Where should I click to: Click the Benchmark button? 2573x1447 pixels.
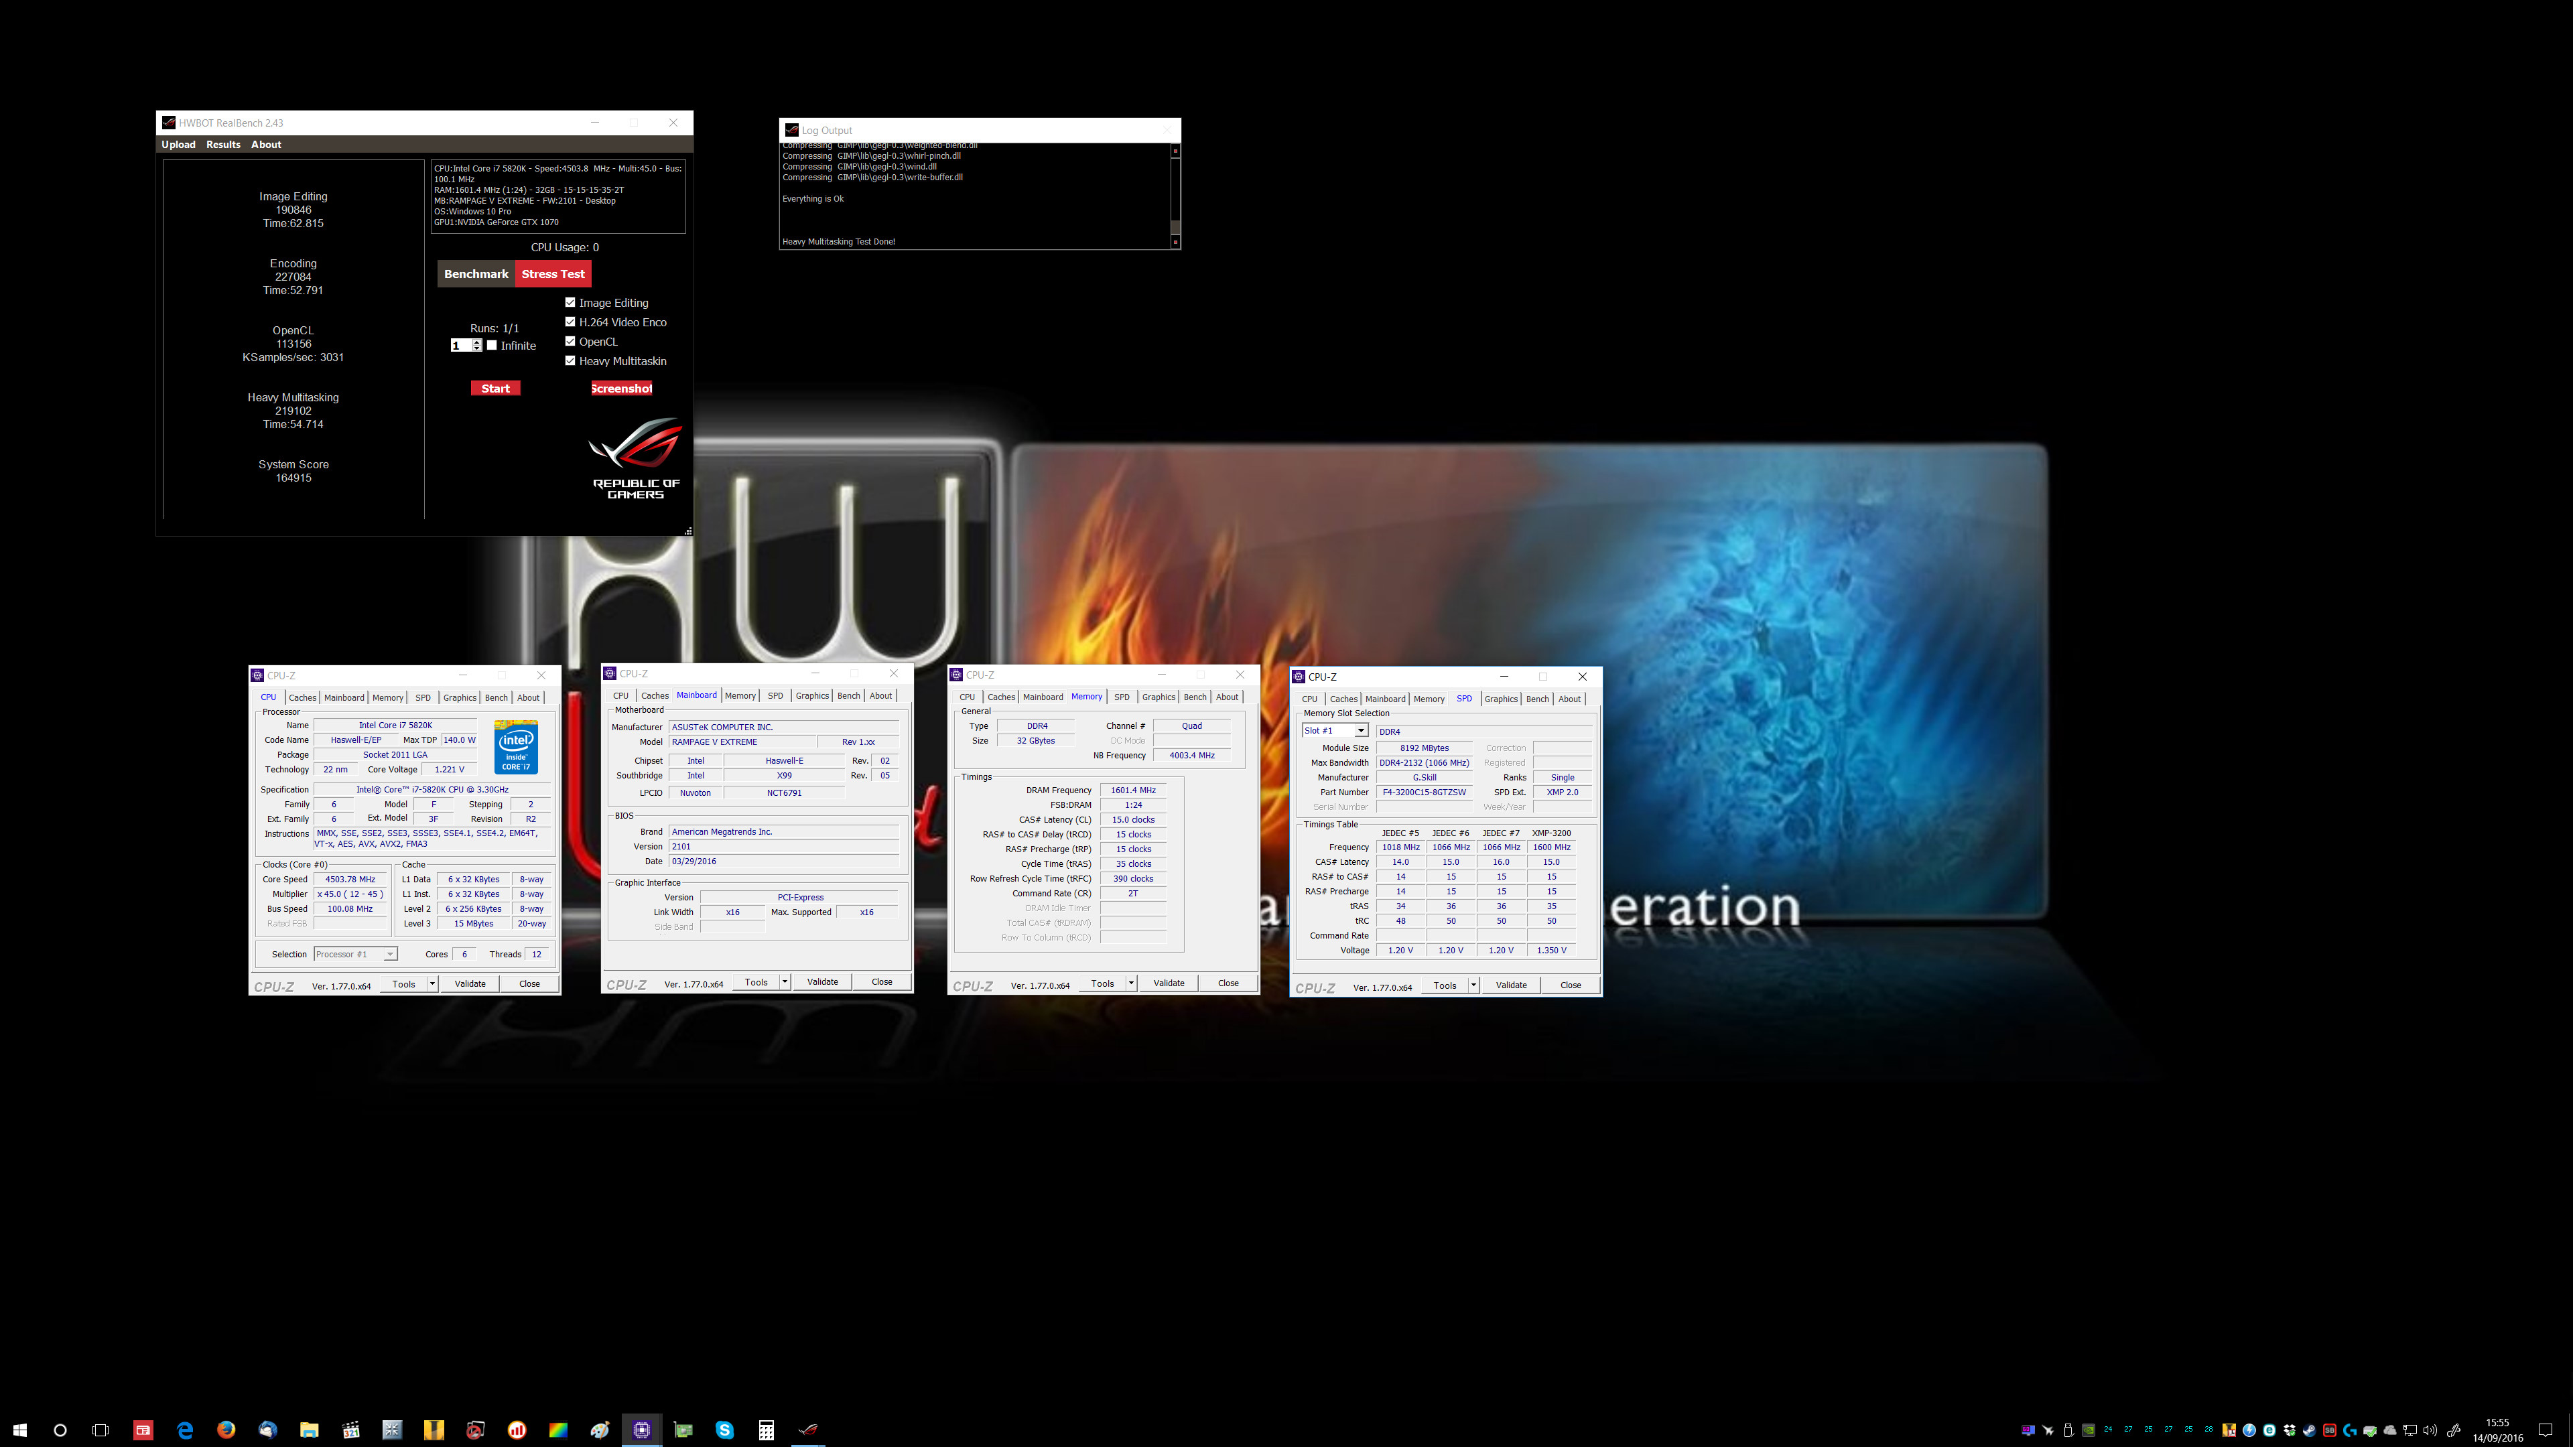click(x=476, y=273)
